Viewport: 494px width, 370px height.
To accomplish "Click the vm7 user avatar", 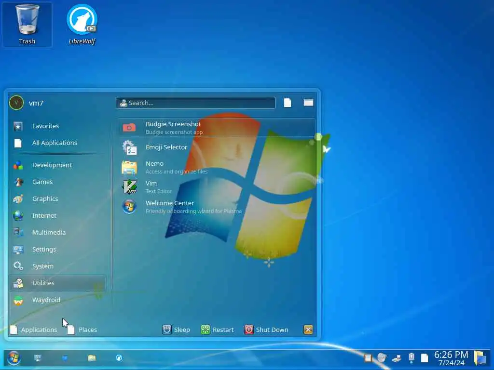I will click(x=16, y=103).
